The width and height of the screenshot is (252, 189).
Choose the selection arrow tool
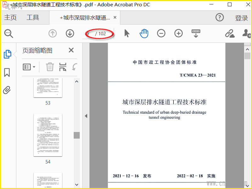pos(127,33)
